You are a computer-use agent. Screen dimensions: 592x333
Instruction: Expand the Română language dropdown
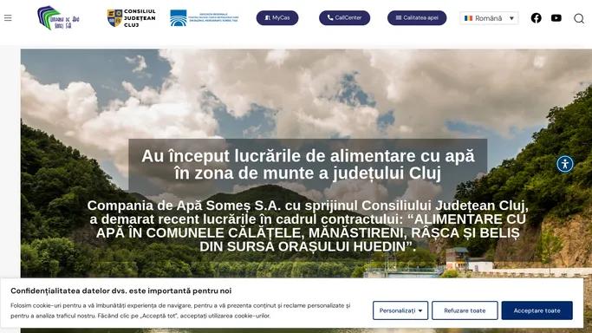489,18
